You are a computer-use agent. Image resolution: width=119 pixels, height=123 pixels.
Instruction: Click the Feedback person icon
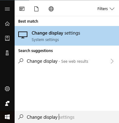pyautogui.click(x=7, y=103)
